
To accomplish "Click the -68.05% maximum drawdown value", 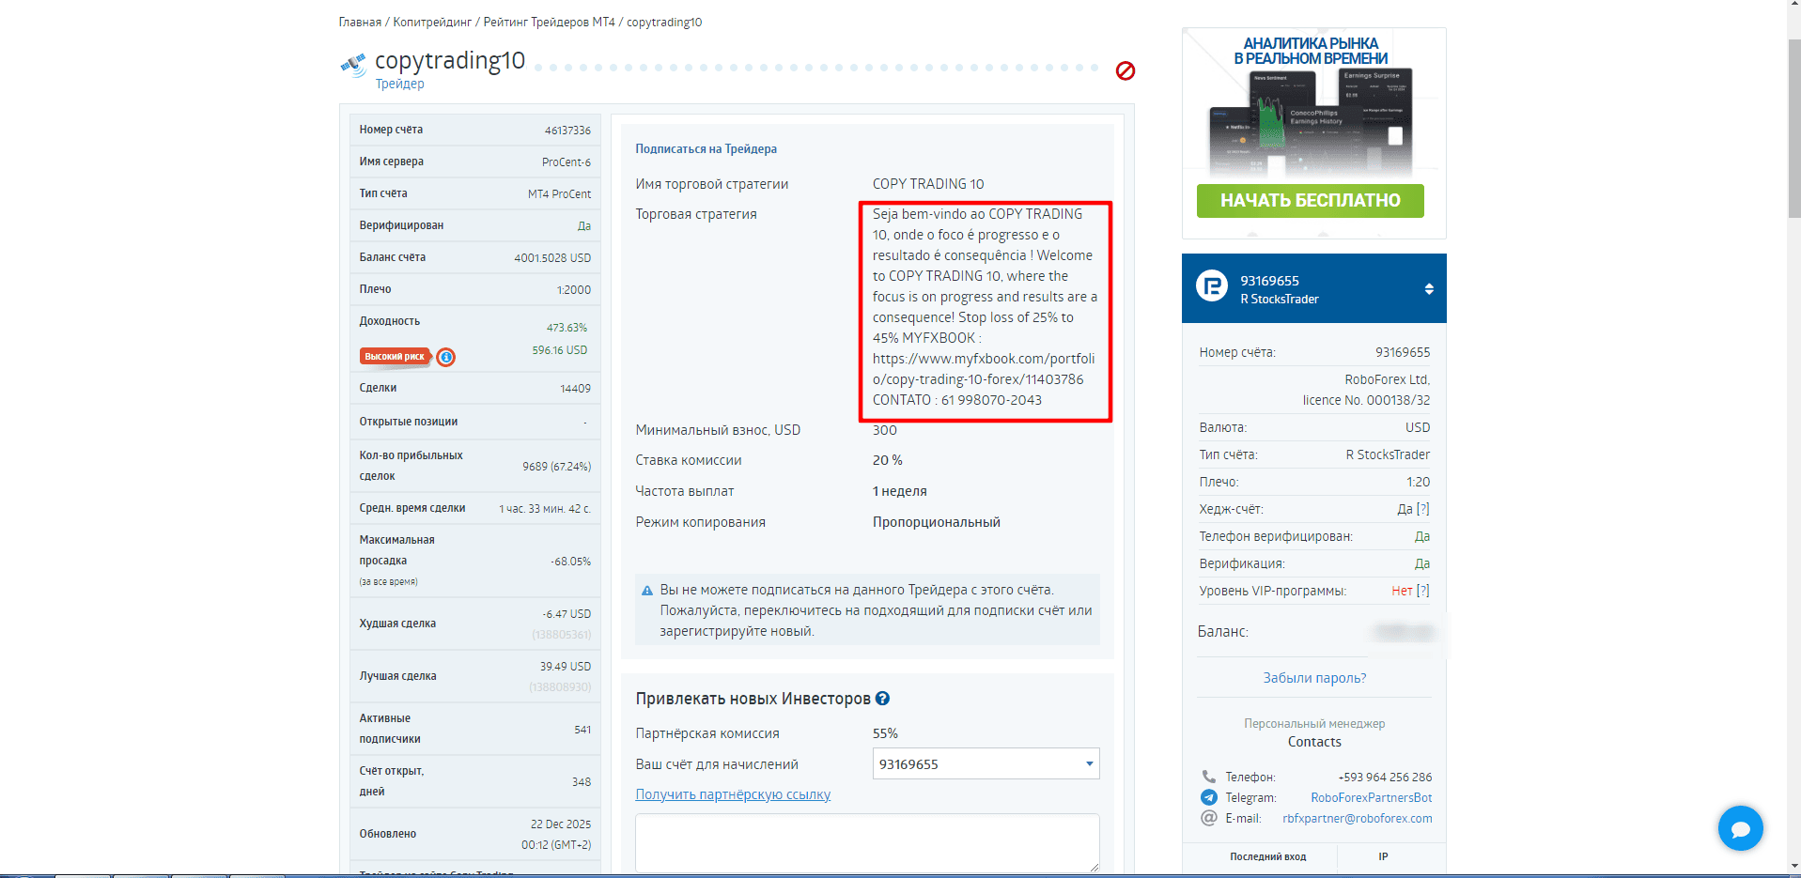I will coord(570,562).
